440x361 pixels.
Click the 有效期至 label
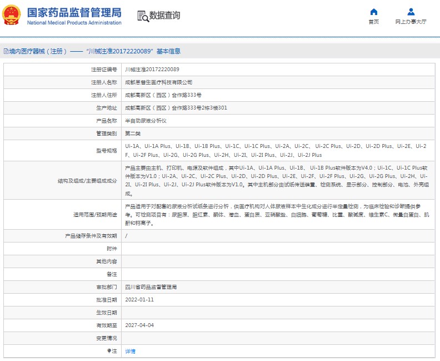[107, 325]
